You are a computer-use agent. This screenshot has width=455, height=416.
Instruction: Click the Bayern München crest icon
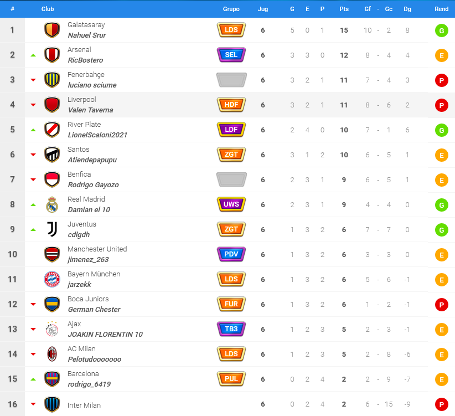coord(52,279)
